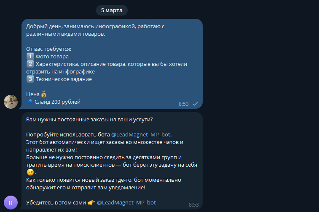Click the "Вам нужны постоянные заказы" line

pos(89,120)
